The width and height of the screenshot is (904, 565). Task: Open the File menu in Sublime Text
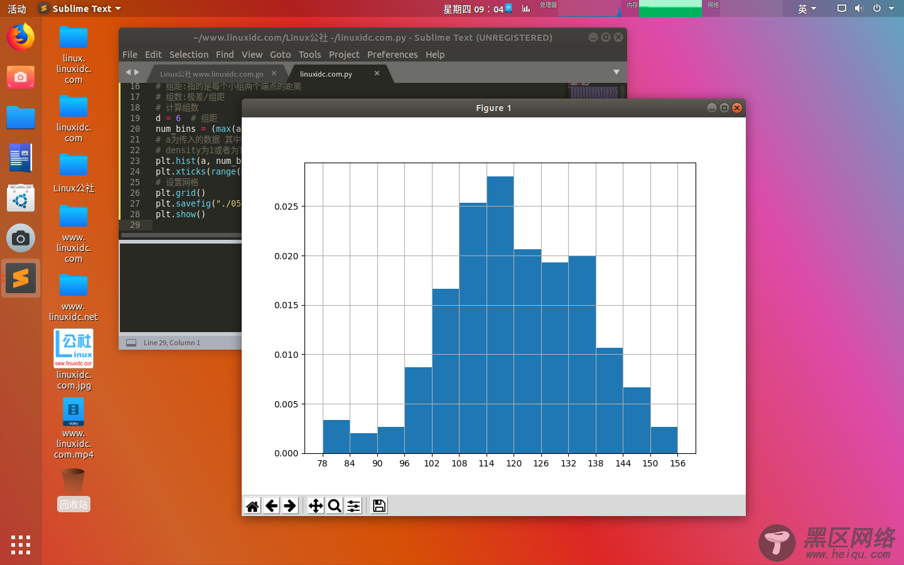tap(130, 55)
